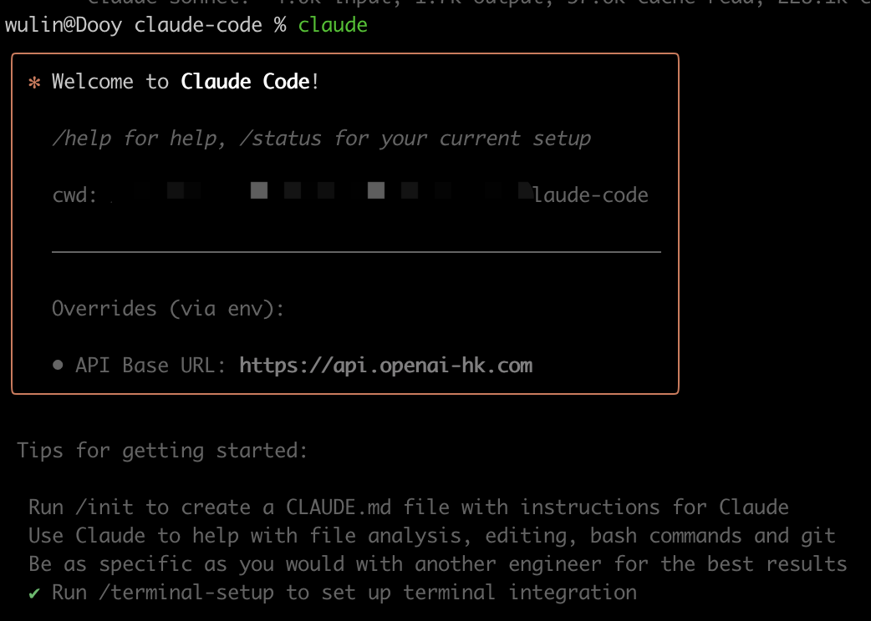Click the "Be as specific" tip line
Viewport: 871px width, 621px height.
tap(437, 564)
